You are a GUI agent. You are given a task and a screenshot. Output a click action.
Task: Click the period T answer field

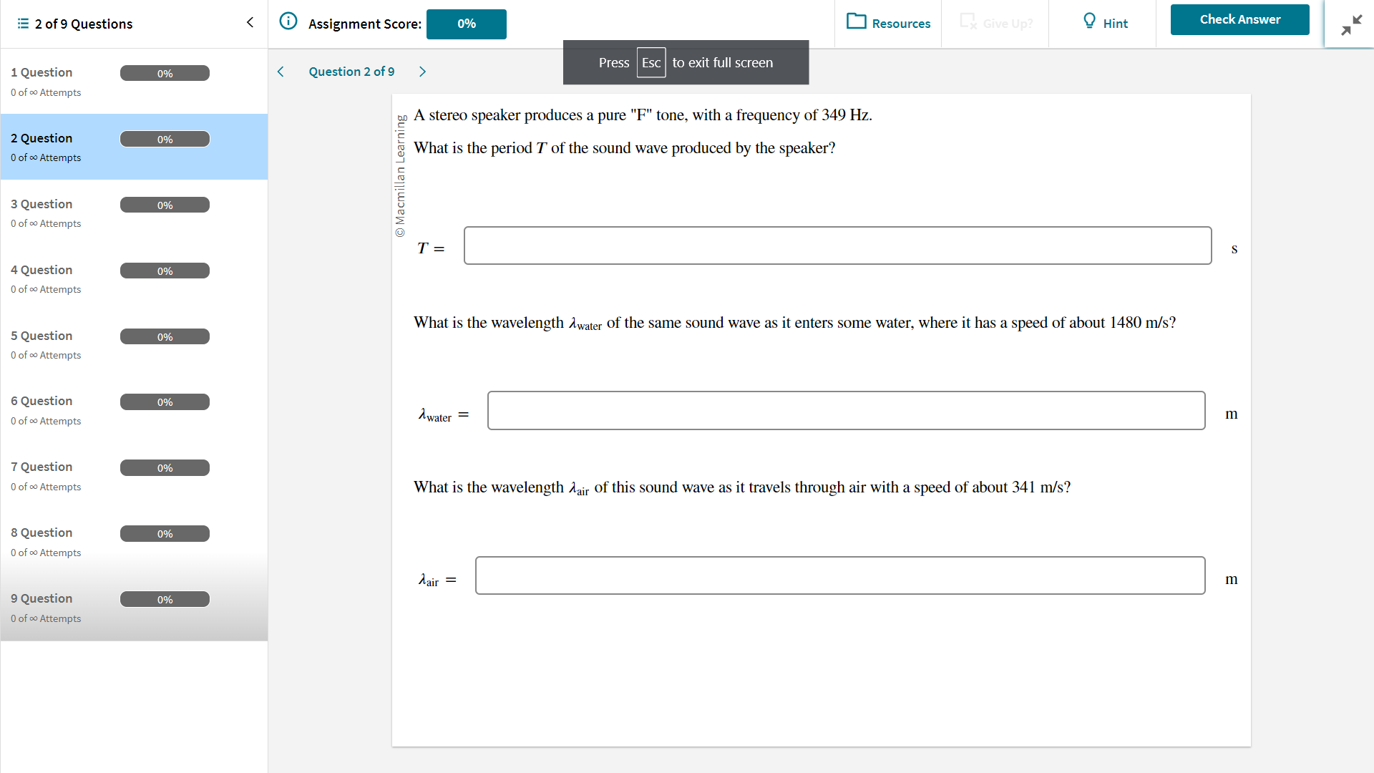[837, 245]
